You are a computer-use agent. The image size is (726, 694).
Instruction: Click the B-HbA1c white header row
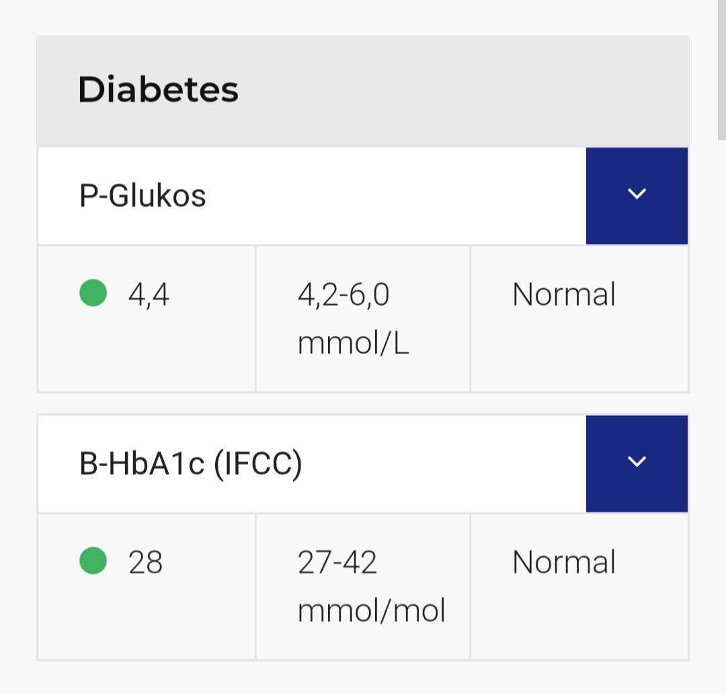pos(437,464)
